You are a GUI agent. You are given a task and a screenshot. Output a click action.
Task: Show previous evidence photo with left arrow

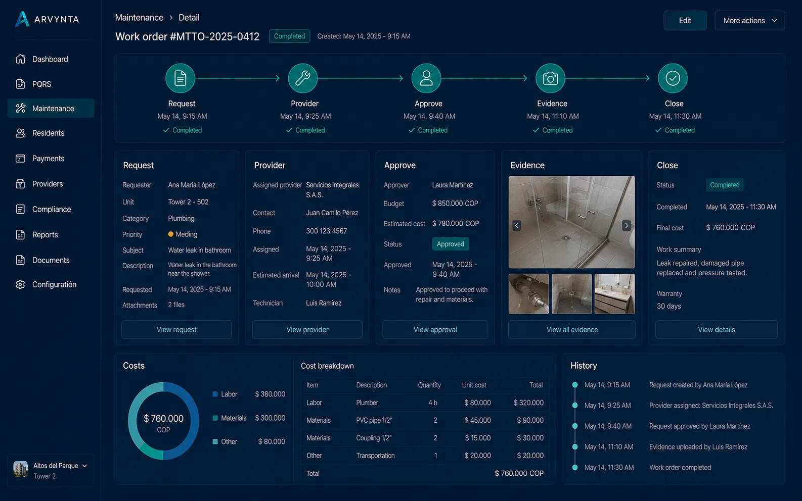(x=517, y=226)
